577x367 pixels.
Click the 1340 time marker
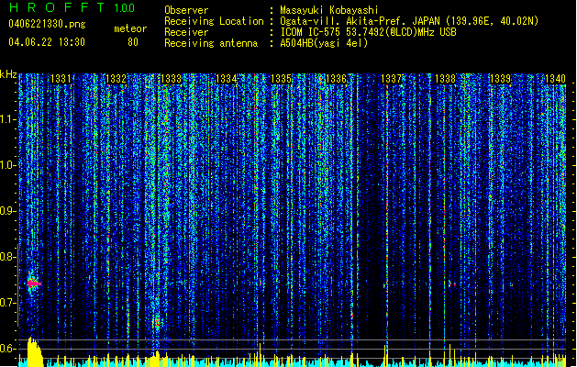555,79
